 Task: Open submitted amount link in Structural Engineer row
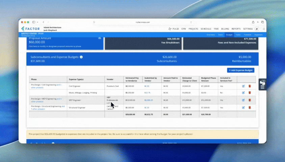pos(147,108)
